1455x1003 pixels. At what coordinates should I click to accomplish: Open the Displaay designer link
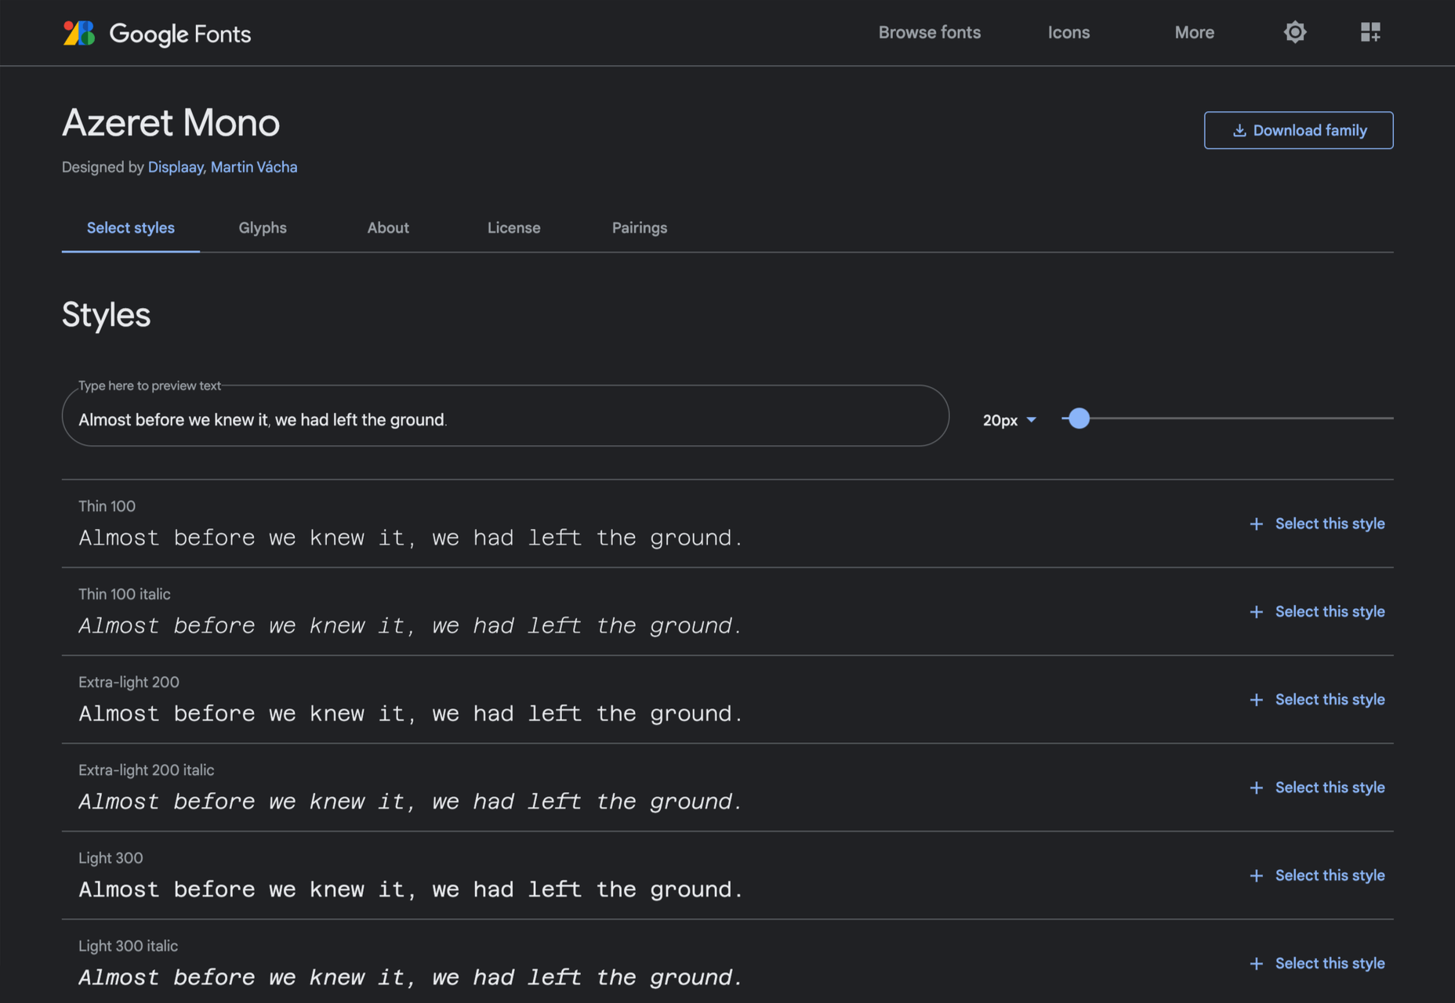coord(176,167)
